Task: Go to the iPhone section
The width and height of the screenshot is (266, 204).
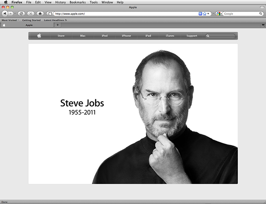Action: click(127, 36)
